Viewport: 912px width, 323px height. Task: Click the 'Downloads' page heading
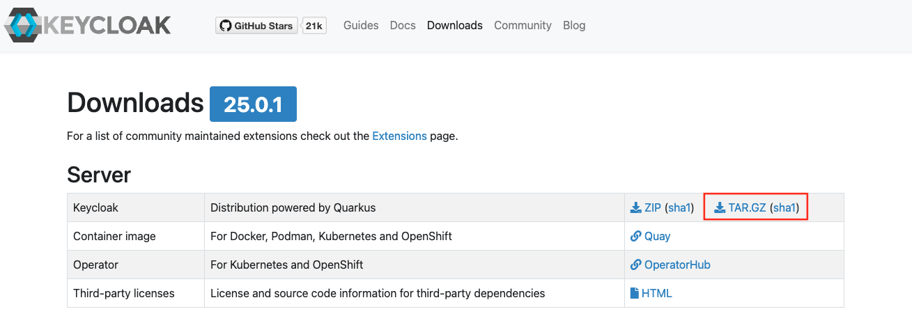point(135,103)
